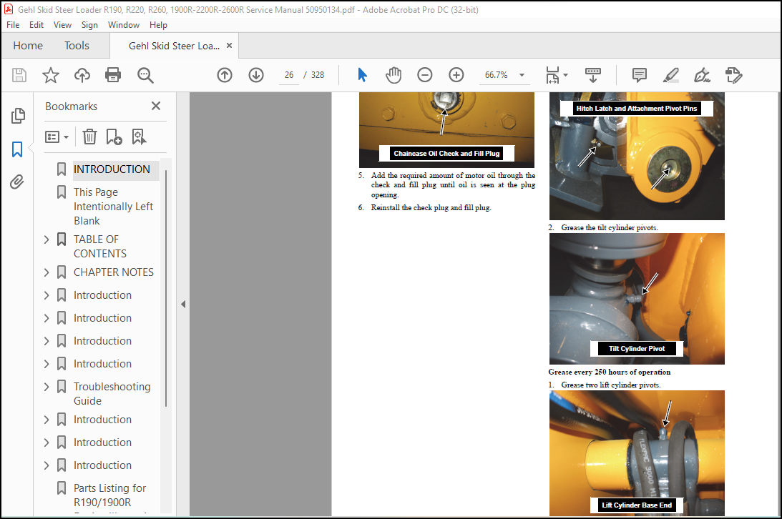Open This Page Intentionally Left Blank bookmark
Viewport: 782px width, 519px height.
(x=113, y=207)
